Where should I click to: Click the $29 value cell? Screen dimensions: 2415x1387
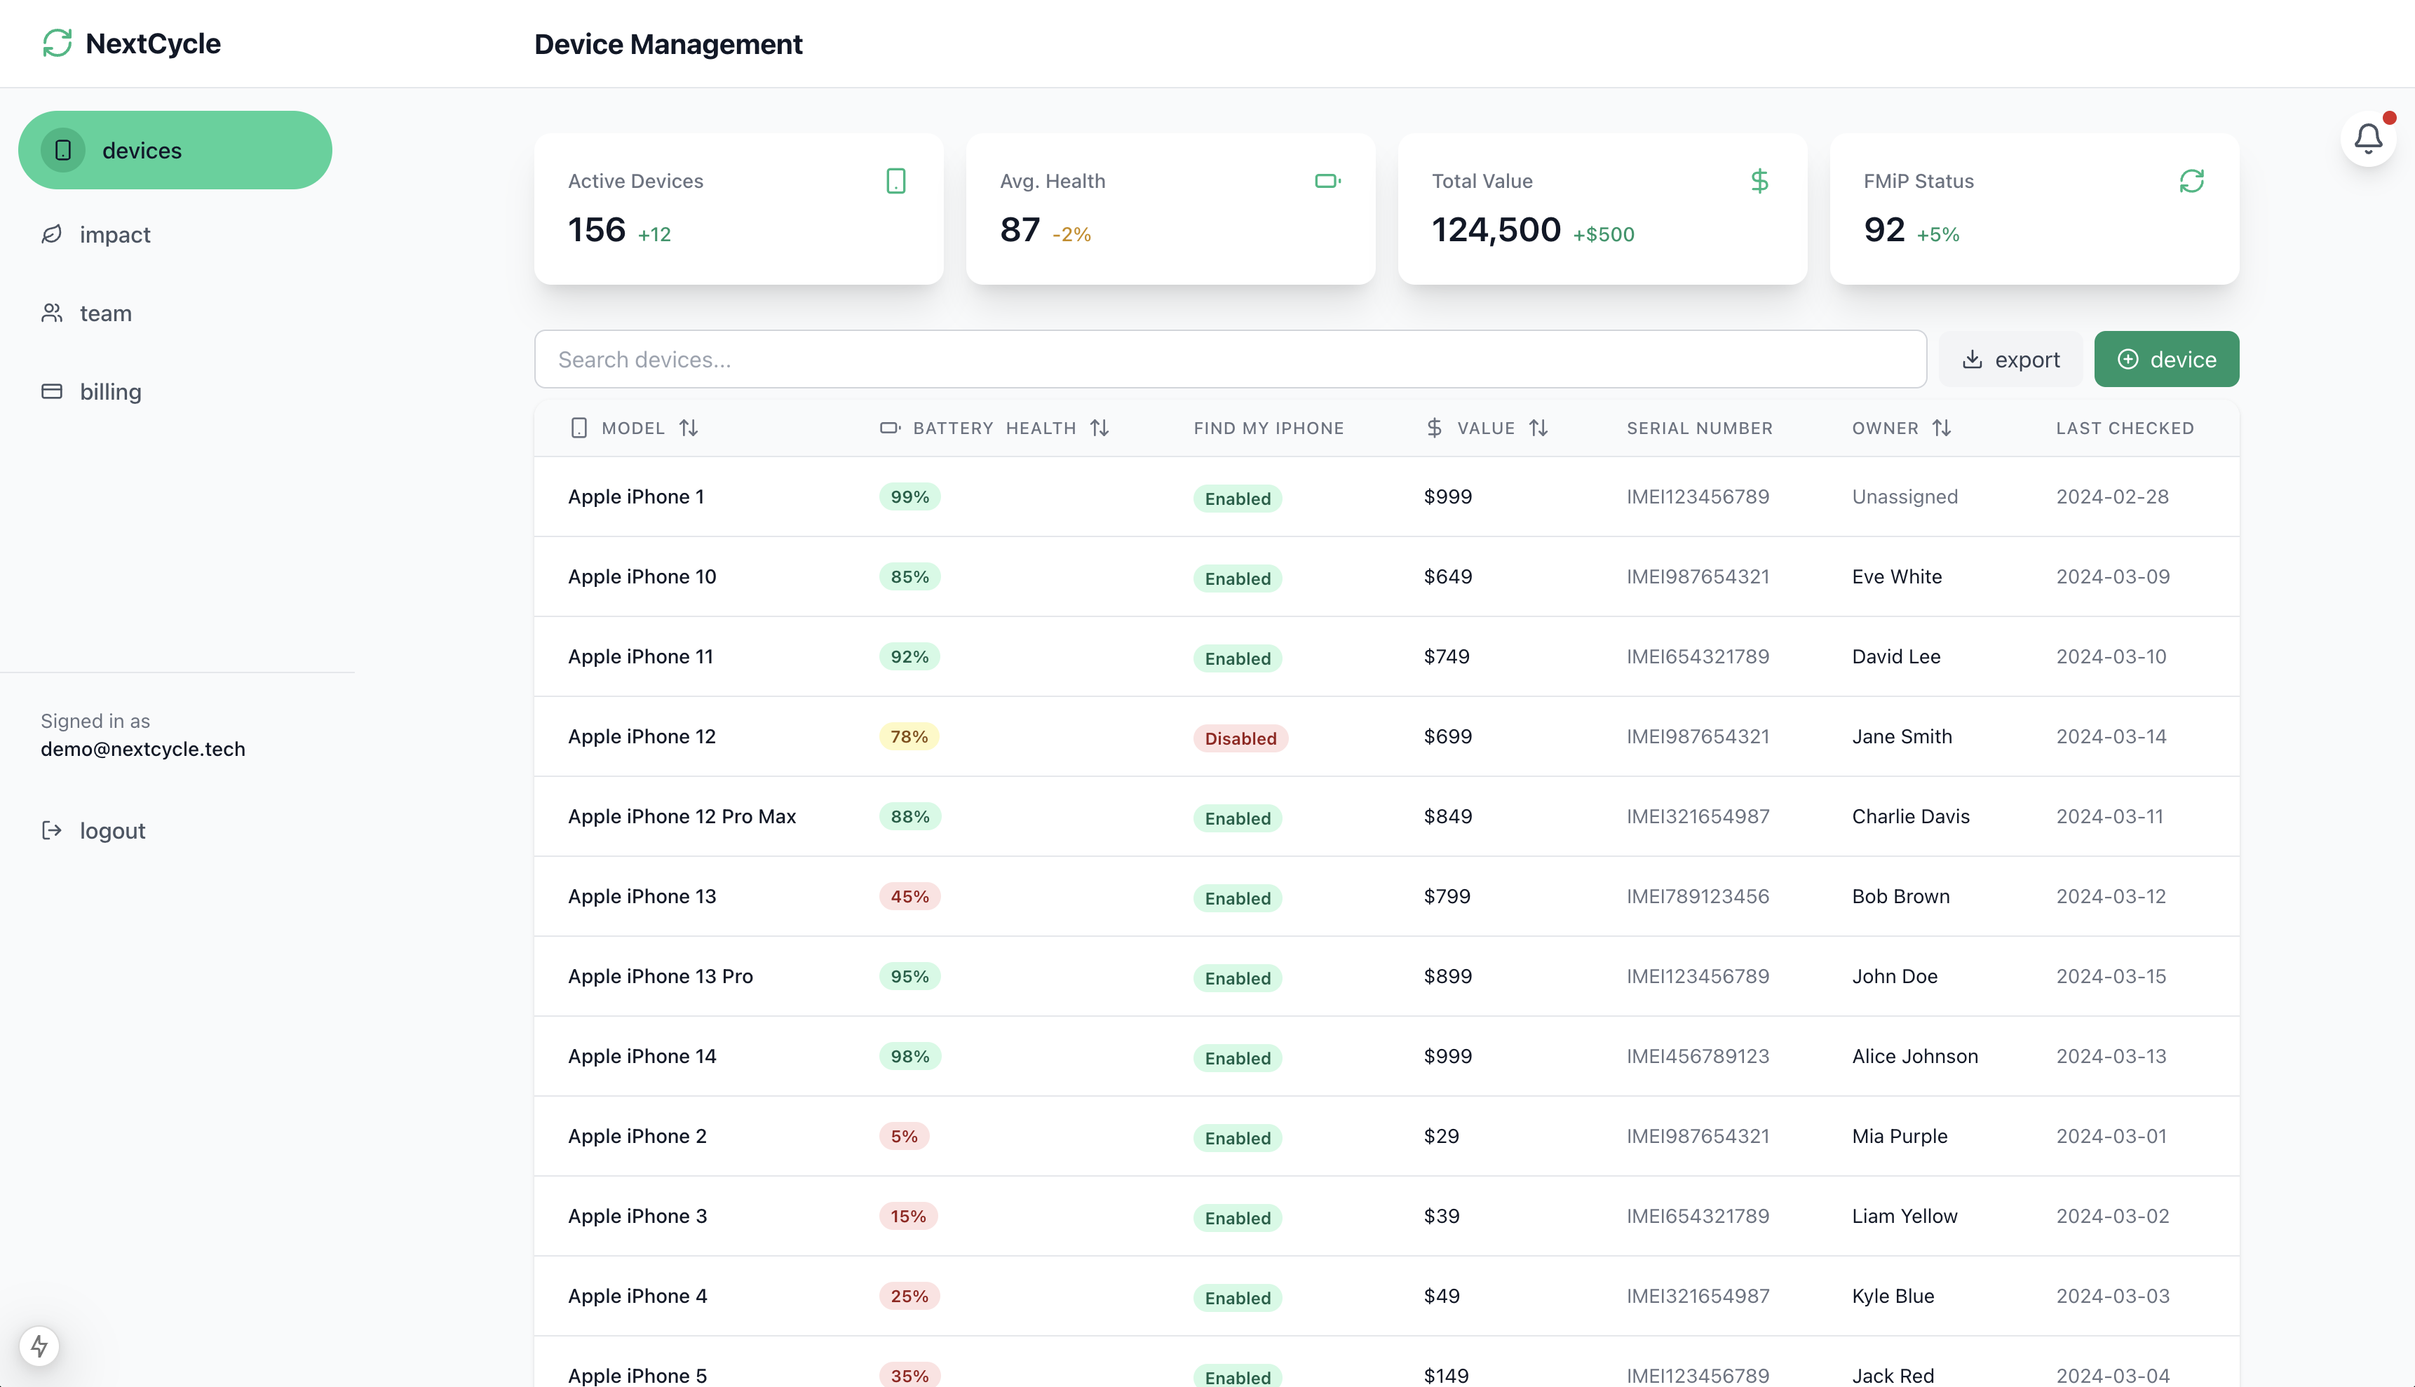point(1440,1137)
